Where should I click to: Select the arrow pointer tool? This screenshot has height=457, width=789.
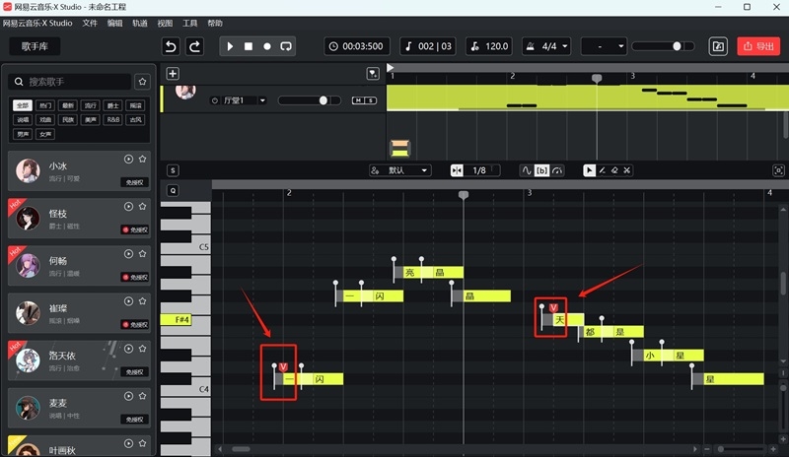tap(589, 170)
